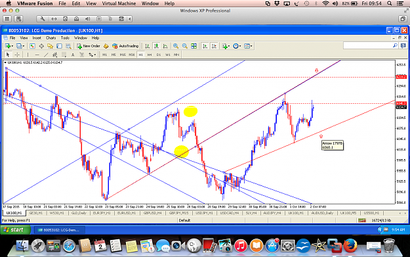This screenshot has height=257, width=410.
Task: Switch to the EURUSD,H1 chart tab
Action: (x=127, y=213)
